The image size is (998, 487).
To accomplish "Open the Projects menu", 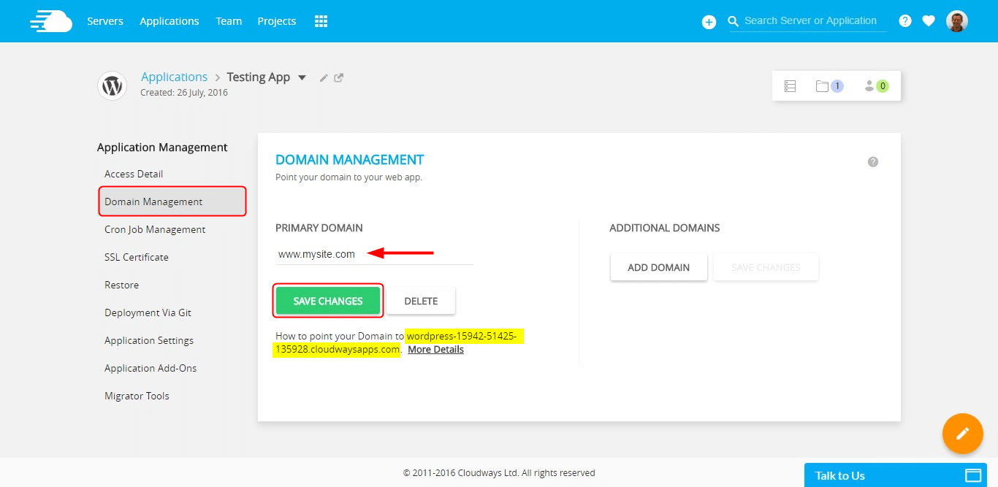I will (277, 21).
